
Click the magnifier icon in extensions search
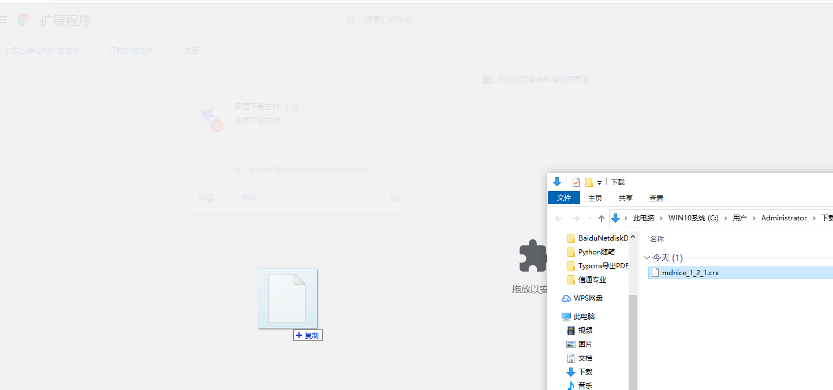click(x=351, y=19)
